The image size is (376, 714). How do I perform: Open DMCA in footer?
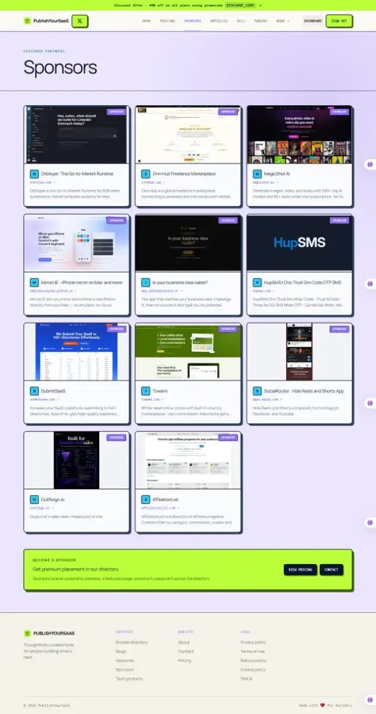[x=247, y=679]
